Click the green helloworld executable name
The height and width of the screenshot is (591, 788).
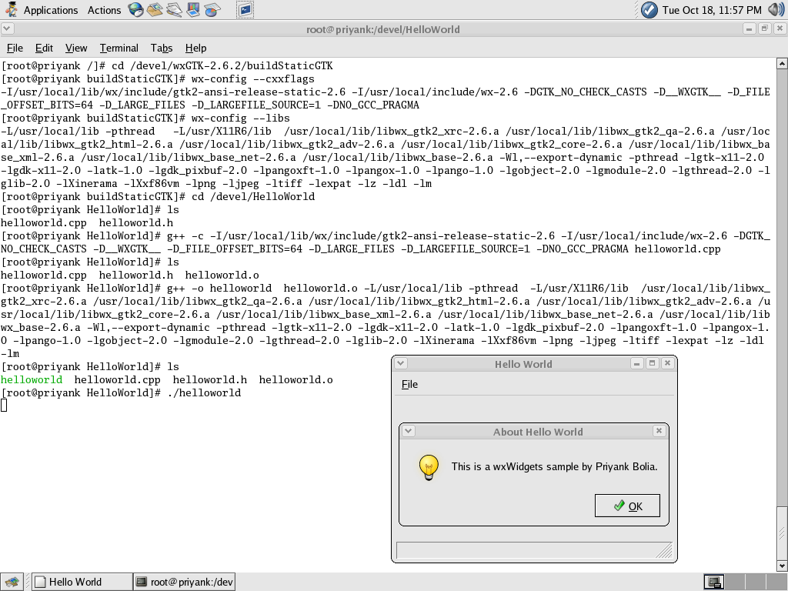coord(32,380)
